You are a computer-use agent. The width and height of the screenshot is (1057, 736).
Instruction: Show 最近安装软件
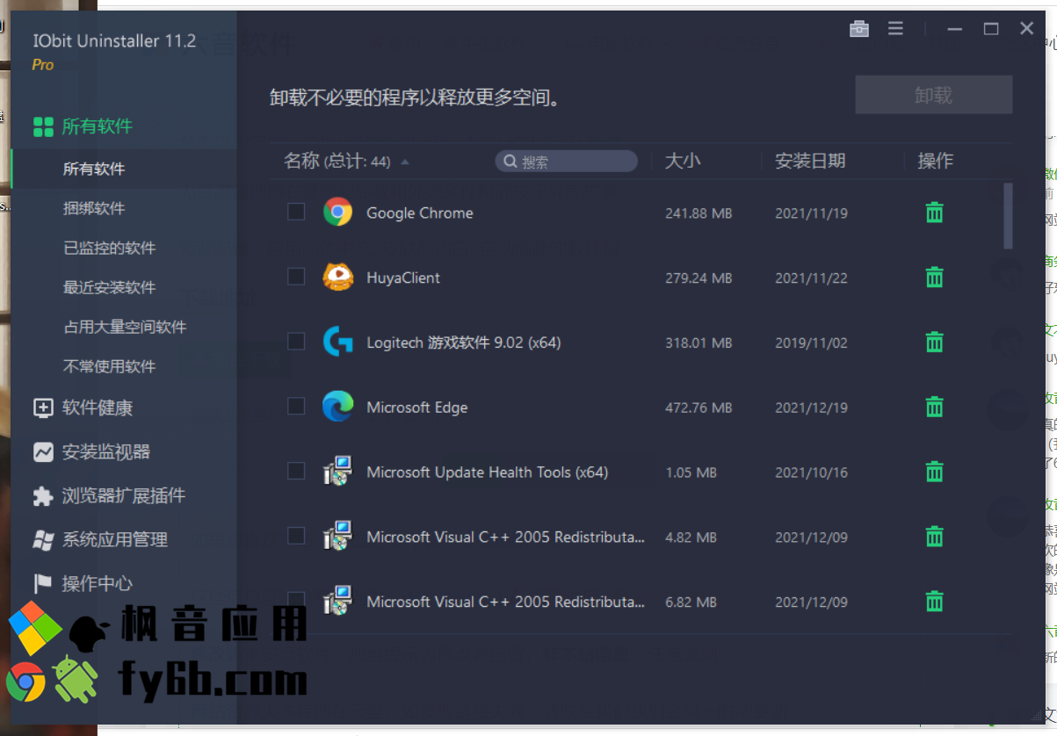[x=110, y=287]
